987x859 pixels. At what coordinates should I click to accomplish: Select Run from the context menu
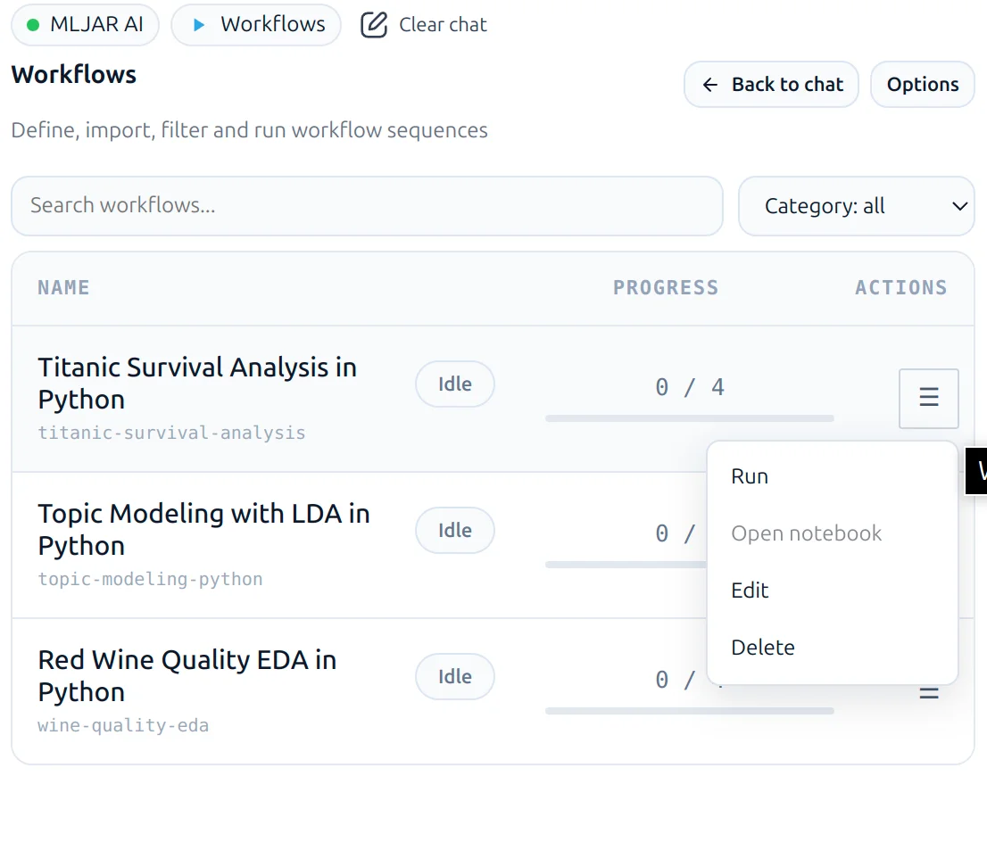tap(749, 475)
